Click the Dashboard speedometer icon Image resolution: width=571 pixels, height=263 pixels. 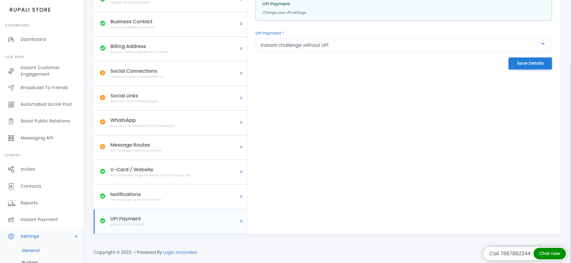click(11, 39)
